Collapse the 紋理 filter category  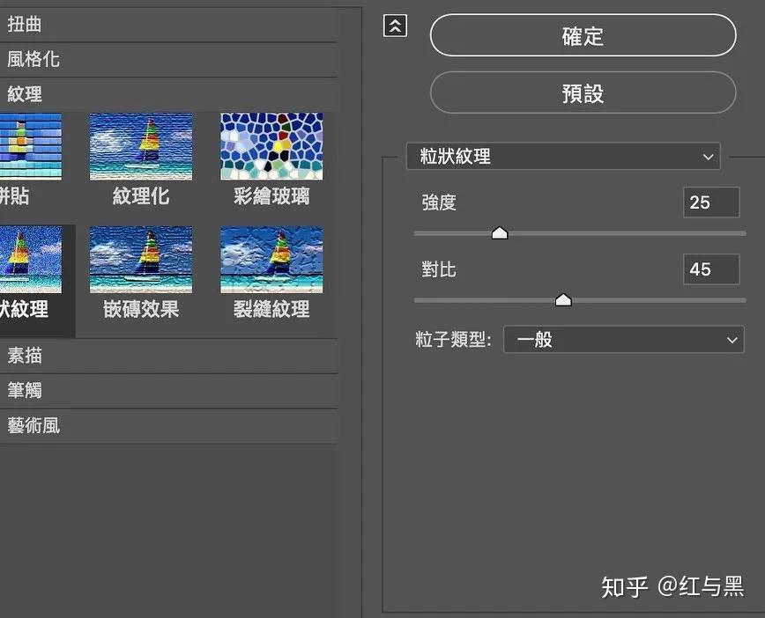168,94
